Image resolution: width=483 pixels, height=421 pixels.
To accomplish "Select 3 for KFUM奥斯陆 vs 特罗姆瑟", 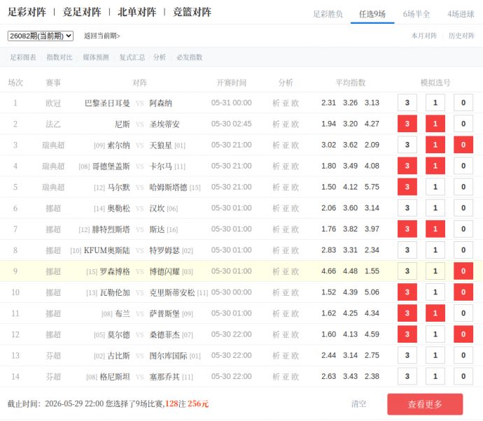I will pyautogui.click(x=407, y=250).
